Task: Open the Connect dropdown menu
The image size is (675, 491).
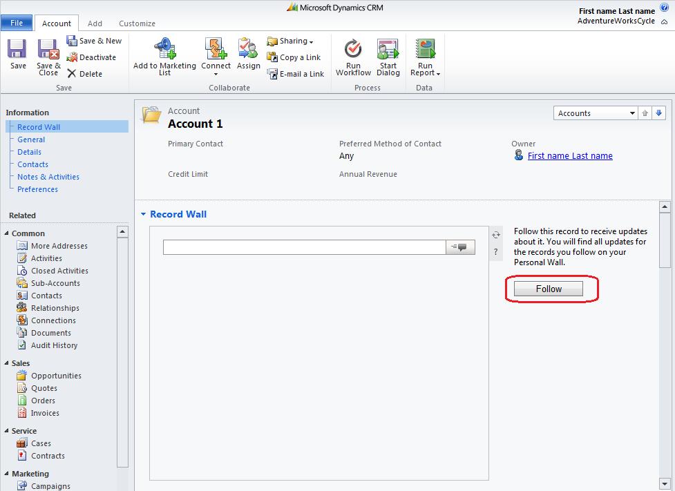Action: pos(216,74)
